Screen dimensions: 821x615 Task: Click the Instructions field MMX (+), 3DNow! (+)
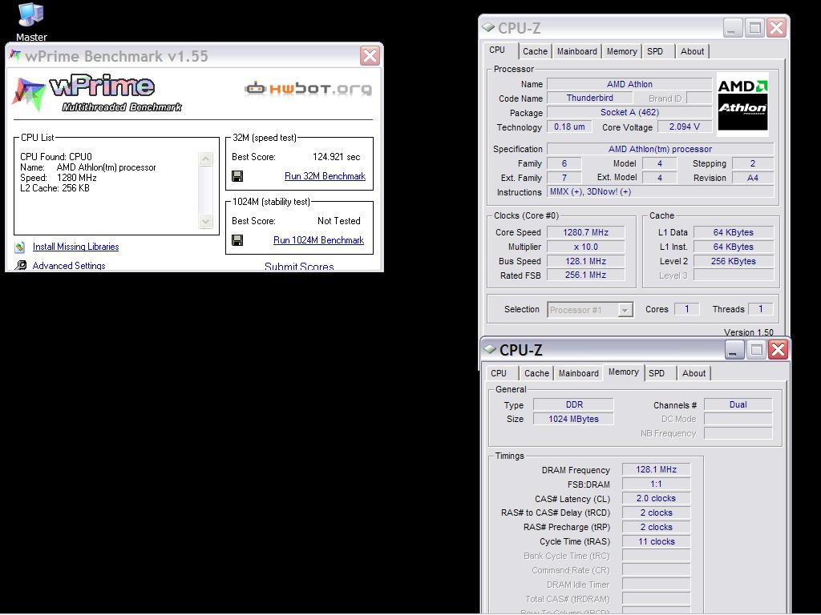click(x=660, y=192)
